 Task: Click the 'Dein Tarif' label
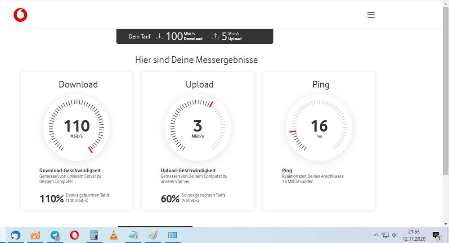(x=139, y=37)
